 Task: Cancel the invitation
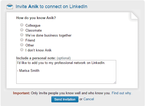coord(89,99)
